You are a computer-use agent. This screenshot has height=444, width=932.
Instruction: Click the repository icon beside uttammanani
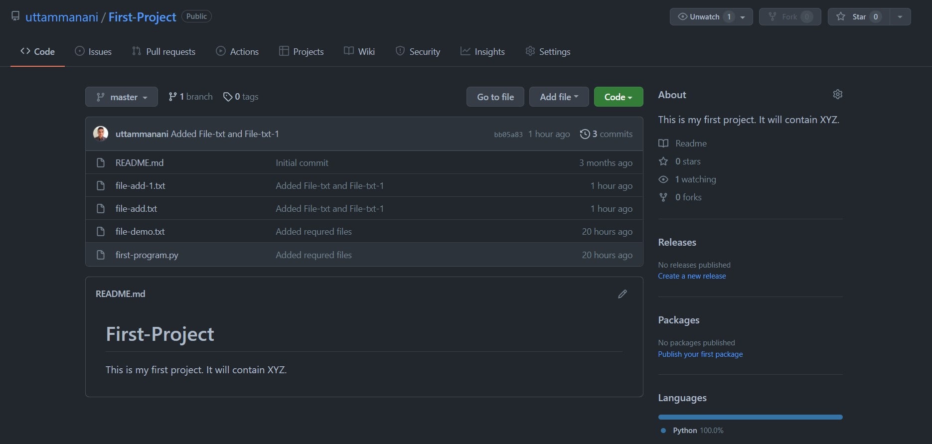coord(15,16)
